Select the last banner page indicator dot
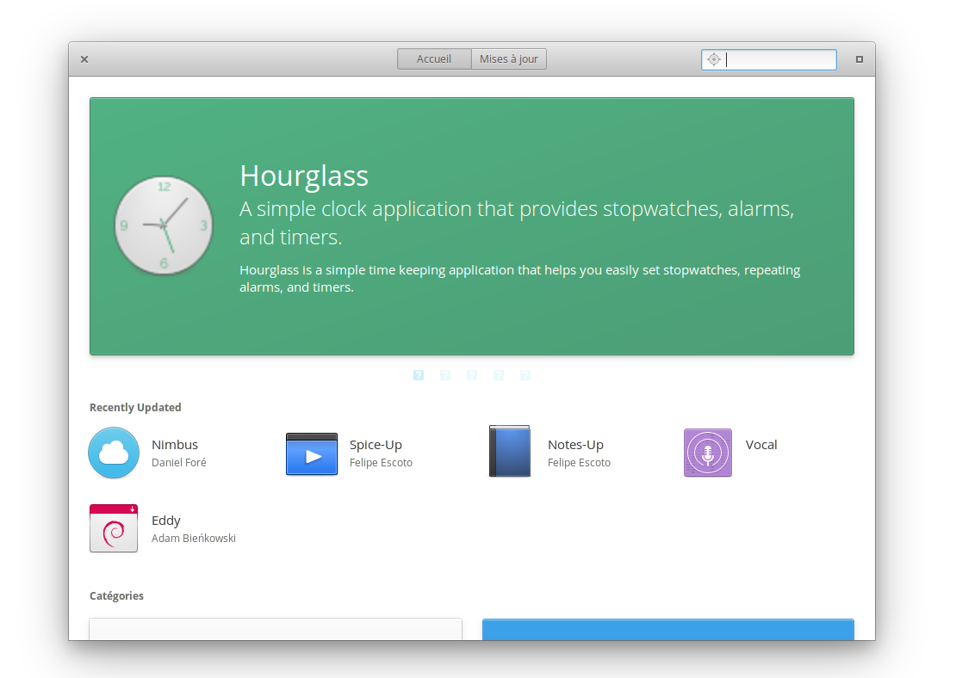 pos(525,375)
